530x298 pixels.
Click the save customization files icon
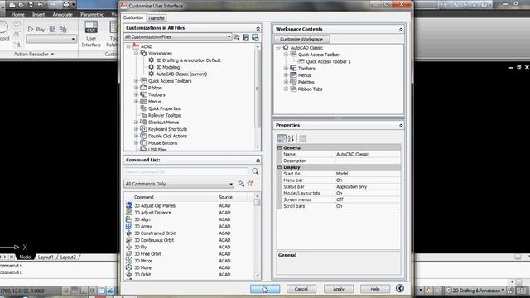point(246,36)
